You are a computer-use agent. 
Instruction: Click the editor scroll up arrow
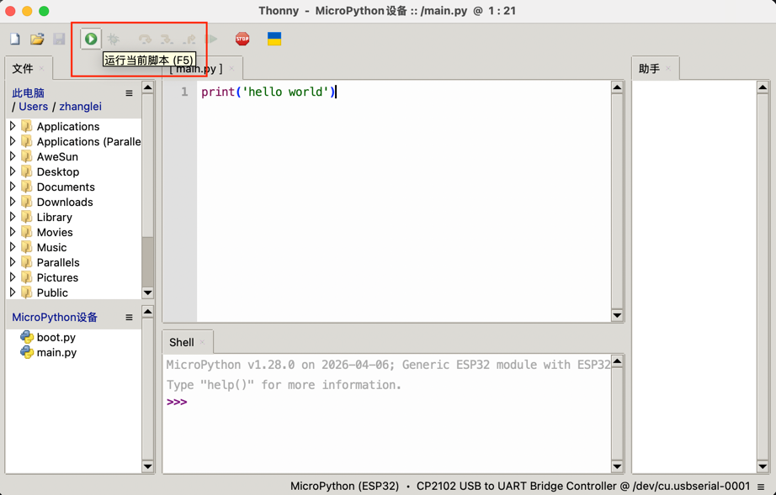click(x=617, y=88)
